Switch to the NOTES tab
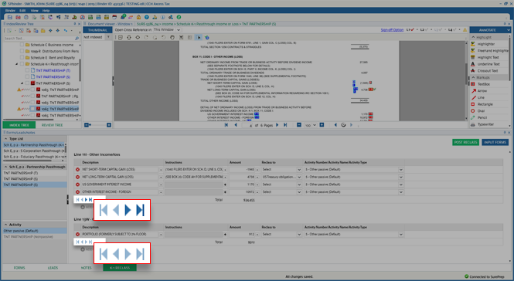 (87, 268)
